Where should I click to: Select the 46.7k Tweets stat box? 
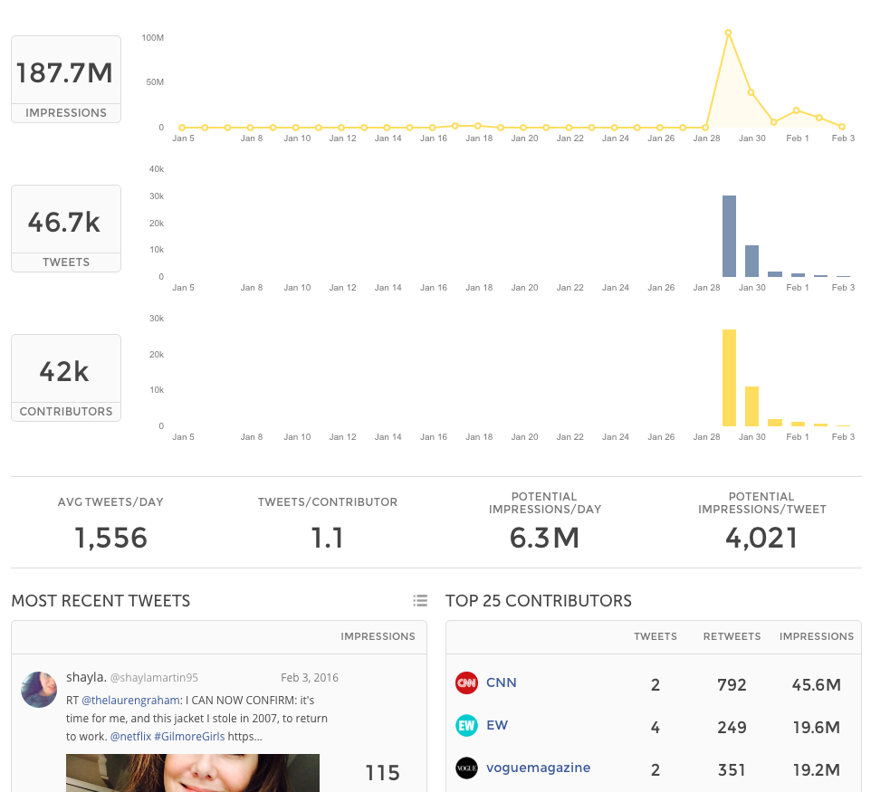click(x=66, y=228)
